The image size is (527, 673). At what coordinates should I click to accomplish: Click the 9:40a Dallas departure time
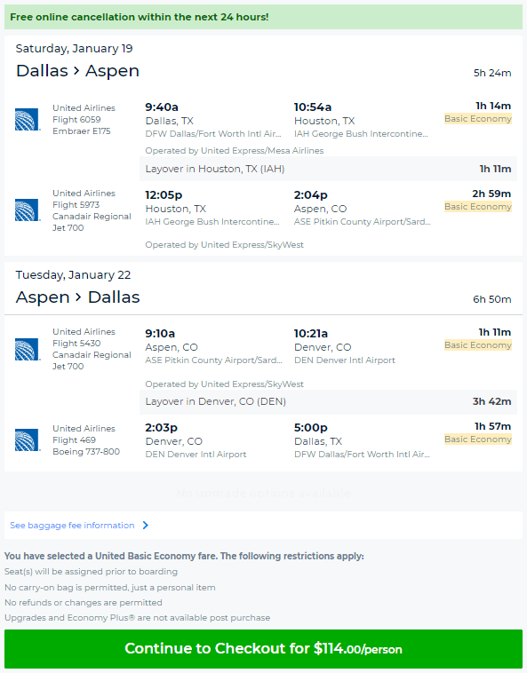pos(162,107)
